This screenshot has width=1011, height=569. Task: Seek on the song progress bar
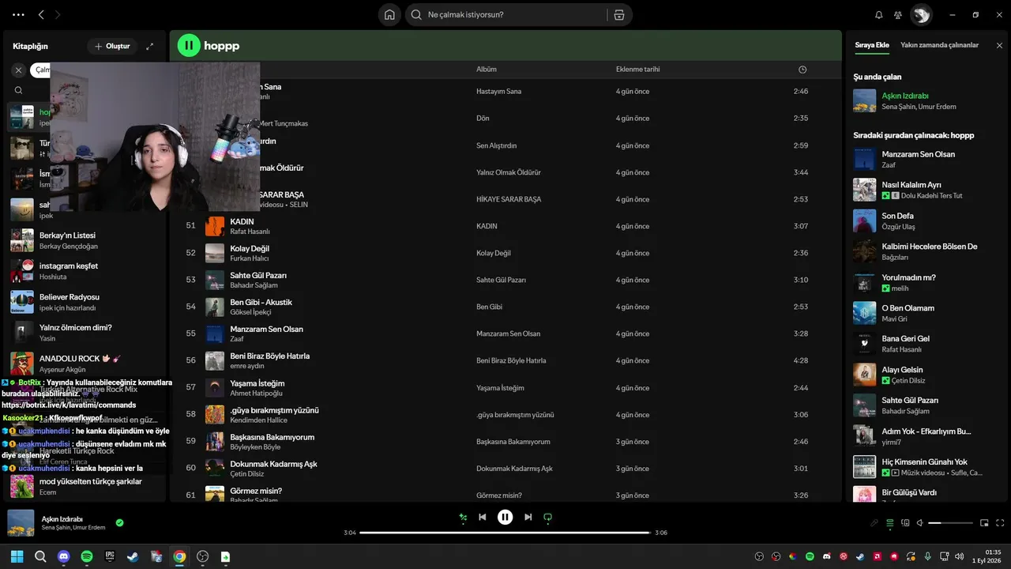coord(505,533)
